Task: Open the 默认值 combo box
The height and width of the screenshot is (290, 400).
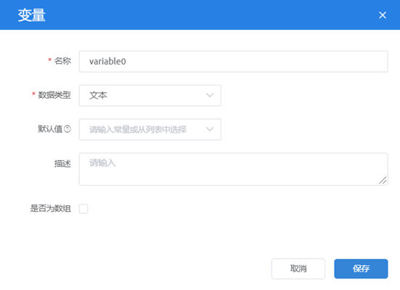Action: pos(150,130)
